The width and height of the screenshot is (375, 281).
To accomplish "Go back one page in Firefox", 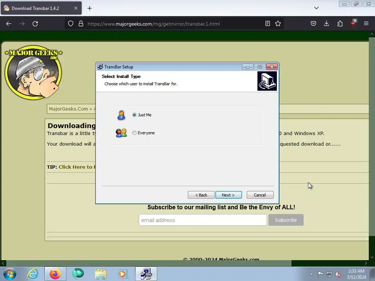I will 9,24.
